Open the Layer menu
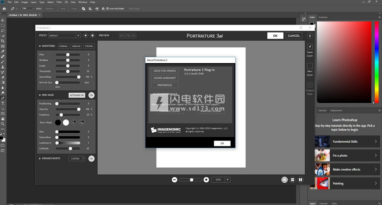 (33, 2)
